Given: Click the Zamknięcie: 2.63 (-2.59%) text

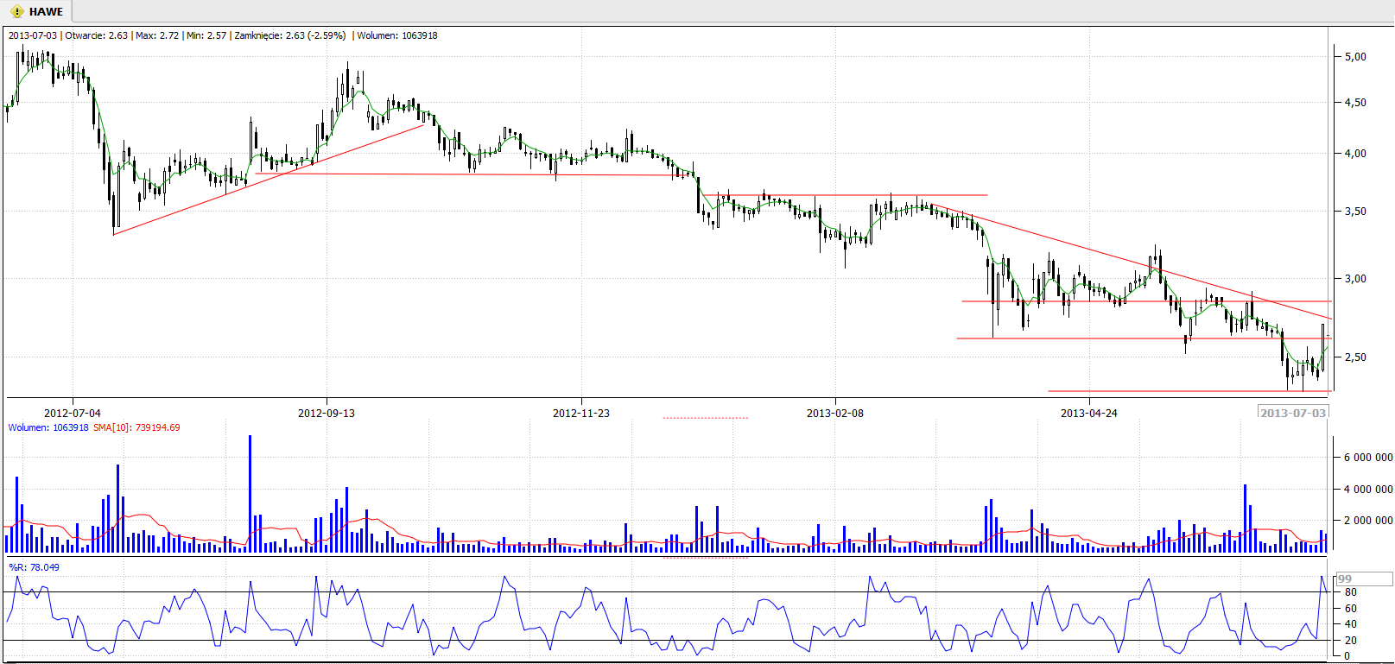Looking at the screenshot, I should click(290, 35).
